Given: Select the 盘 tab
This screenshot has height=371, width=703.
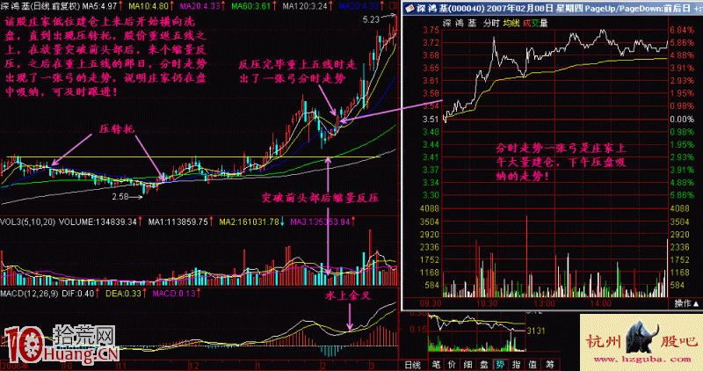Looking at the screenshot, I should pyautogui.click(x=484, y=365).
